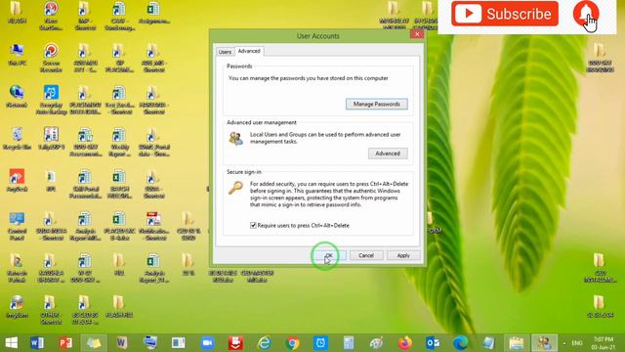This screenshot has width=625, height=352.
Task: Select the Screen Recorder desktop shortcut
Action: pyautogui.click(x=51, y=59)
